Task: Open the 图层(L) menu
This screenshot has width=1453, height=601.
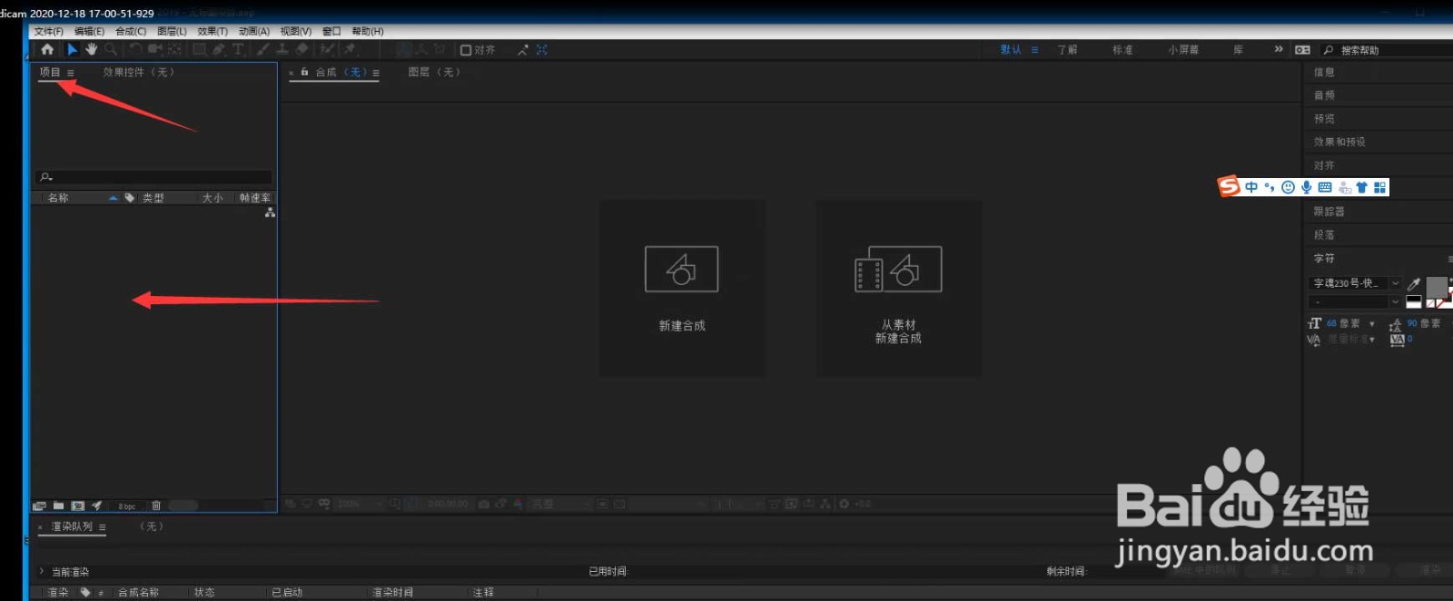Action: (172, 31)
